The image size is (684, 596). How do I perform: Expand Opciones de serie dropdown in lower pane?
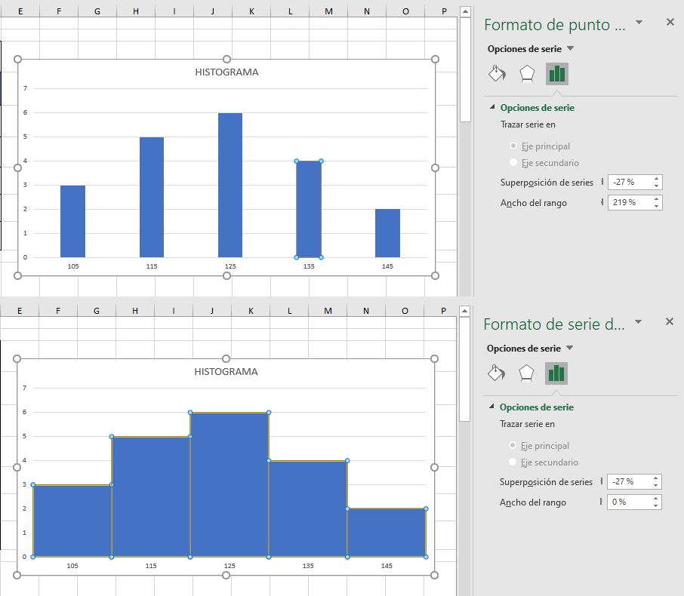click(x=569, y=348)
